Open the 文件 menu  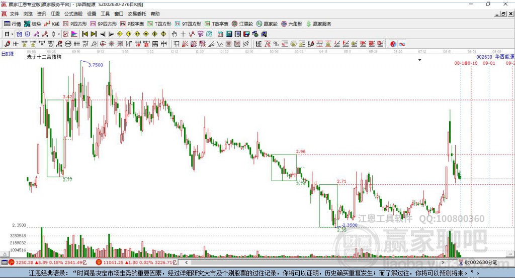14,14
